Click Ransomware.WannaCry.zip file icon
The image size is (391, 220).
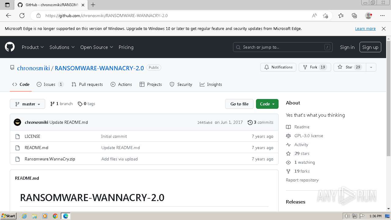pyautogui.click(x=17, y=159)
